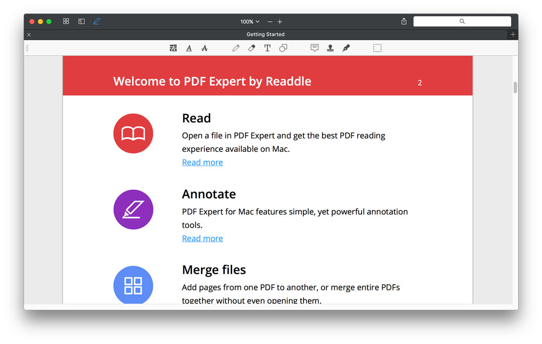Open Read more link under Annotate

tap(203, 238)
